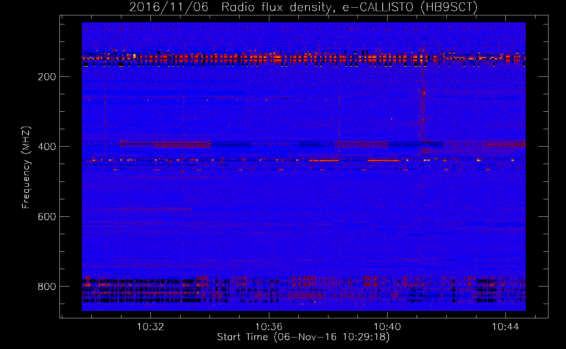
Task: Click the "10:32" time tick label
Action: point(150,327)
